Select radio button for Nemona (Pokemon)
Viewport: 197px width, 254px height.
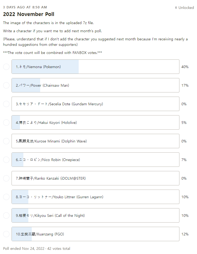coord(6,67)
